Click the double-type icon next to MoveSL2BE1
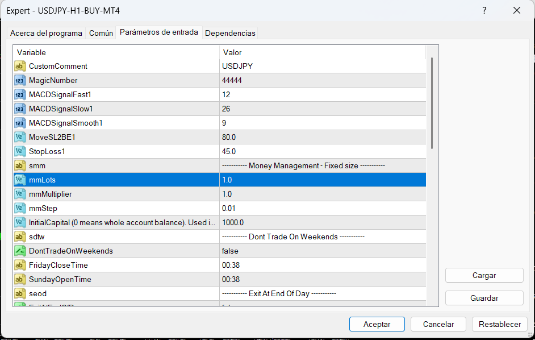 coord(20,137)
